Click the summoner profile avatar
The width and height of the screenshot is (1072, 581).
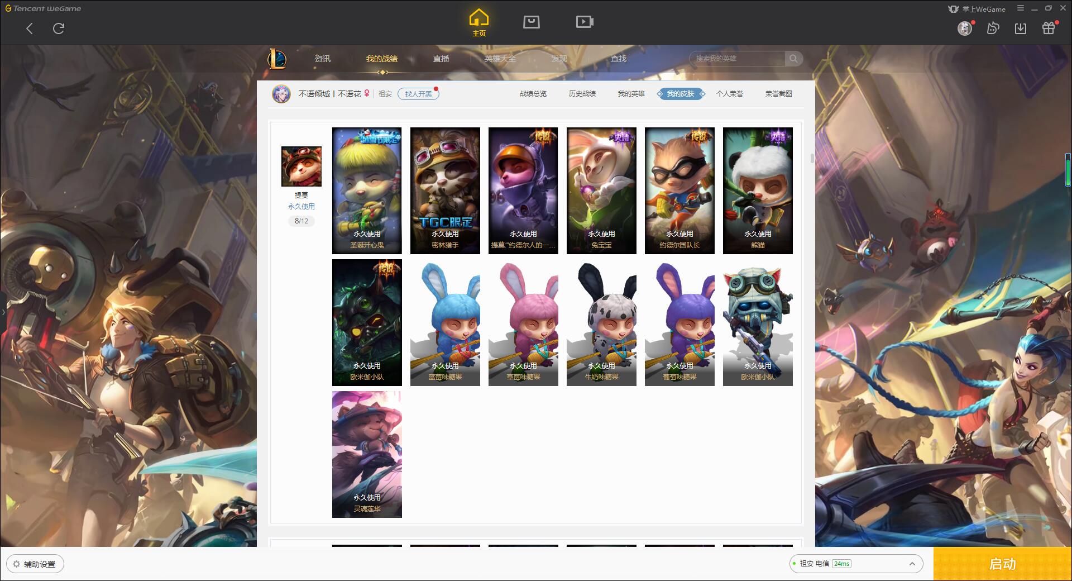tap(281, 94)
